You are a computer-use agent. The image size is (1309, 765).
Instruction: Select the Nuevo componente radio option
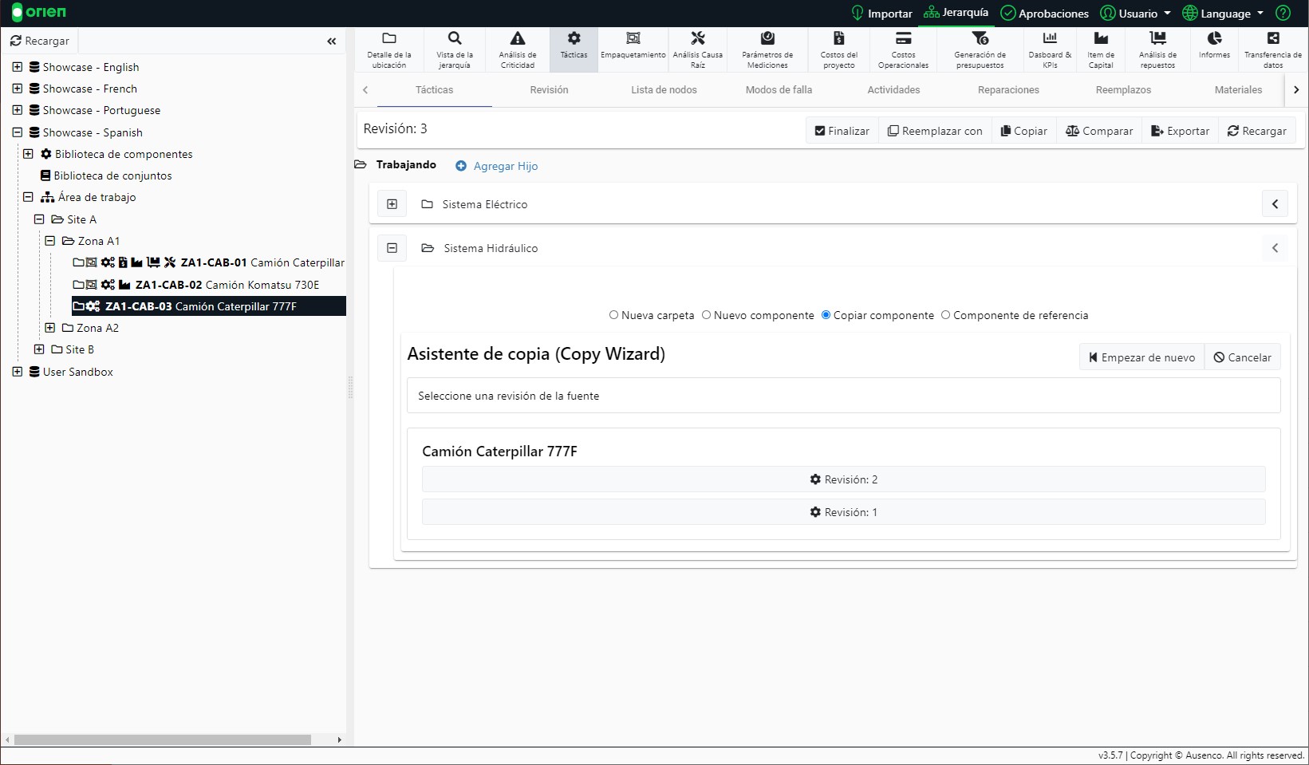[706, 315]
